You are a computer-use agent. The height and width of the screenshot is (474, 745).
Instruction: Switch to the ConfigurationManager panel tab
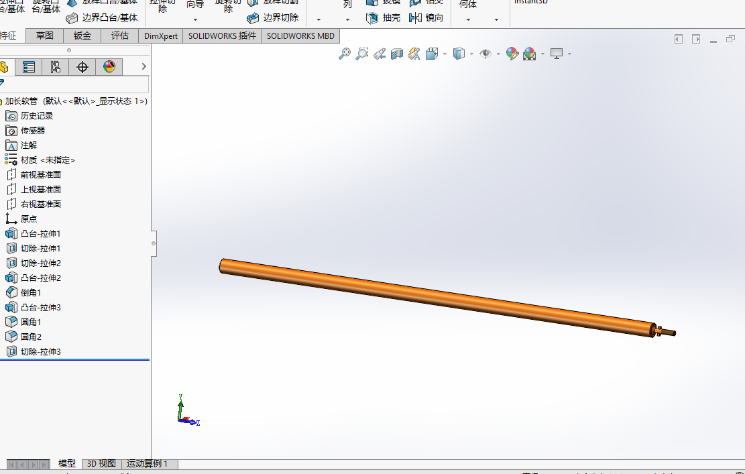click(x=55, y=67)
